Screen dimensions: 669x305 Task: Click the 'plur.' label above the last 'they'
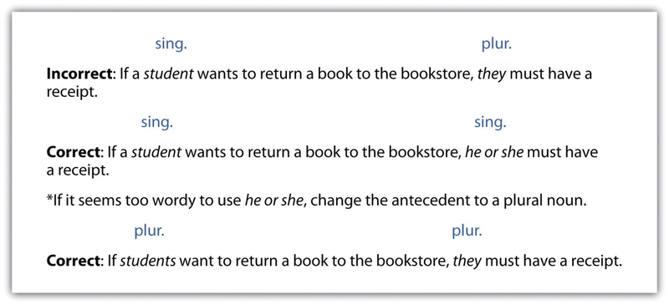[x=467, y=231]
